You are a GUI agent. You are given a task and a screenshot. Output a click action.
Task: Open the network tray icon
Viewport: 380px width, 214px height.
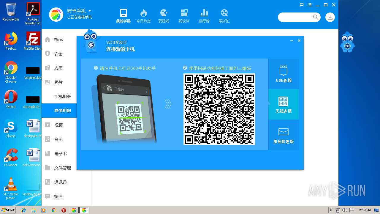click(338, 210)
